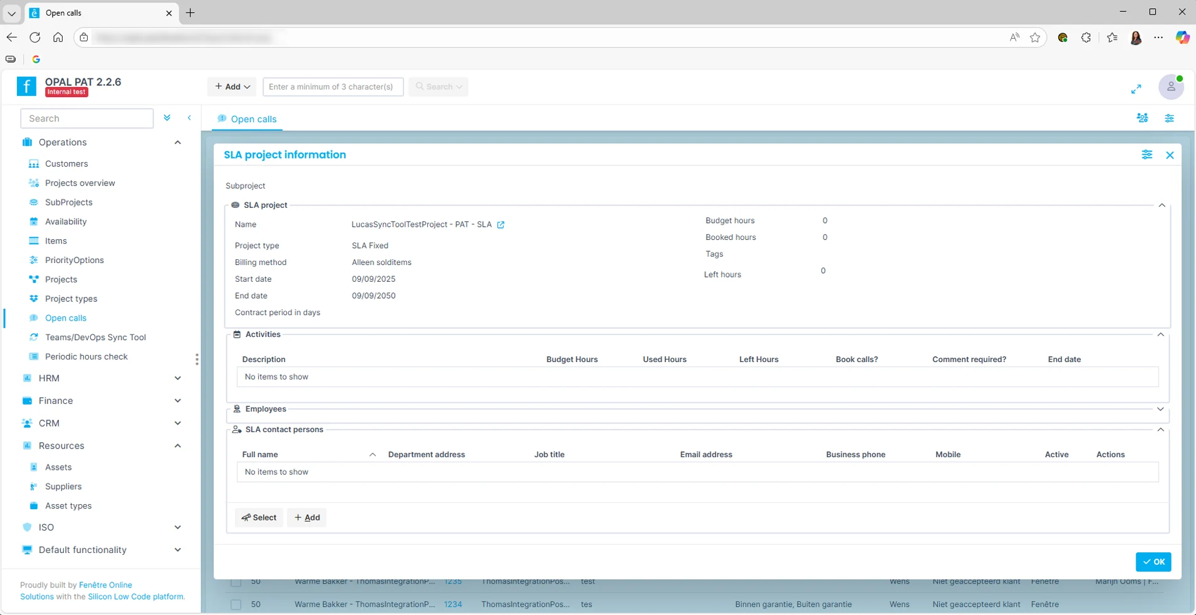Expand all sidebar items with double chevron icon

[x=167, y=118]
